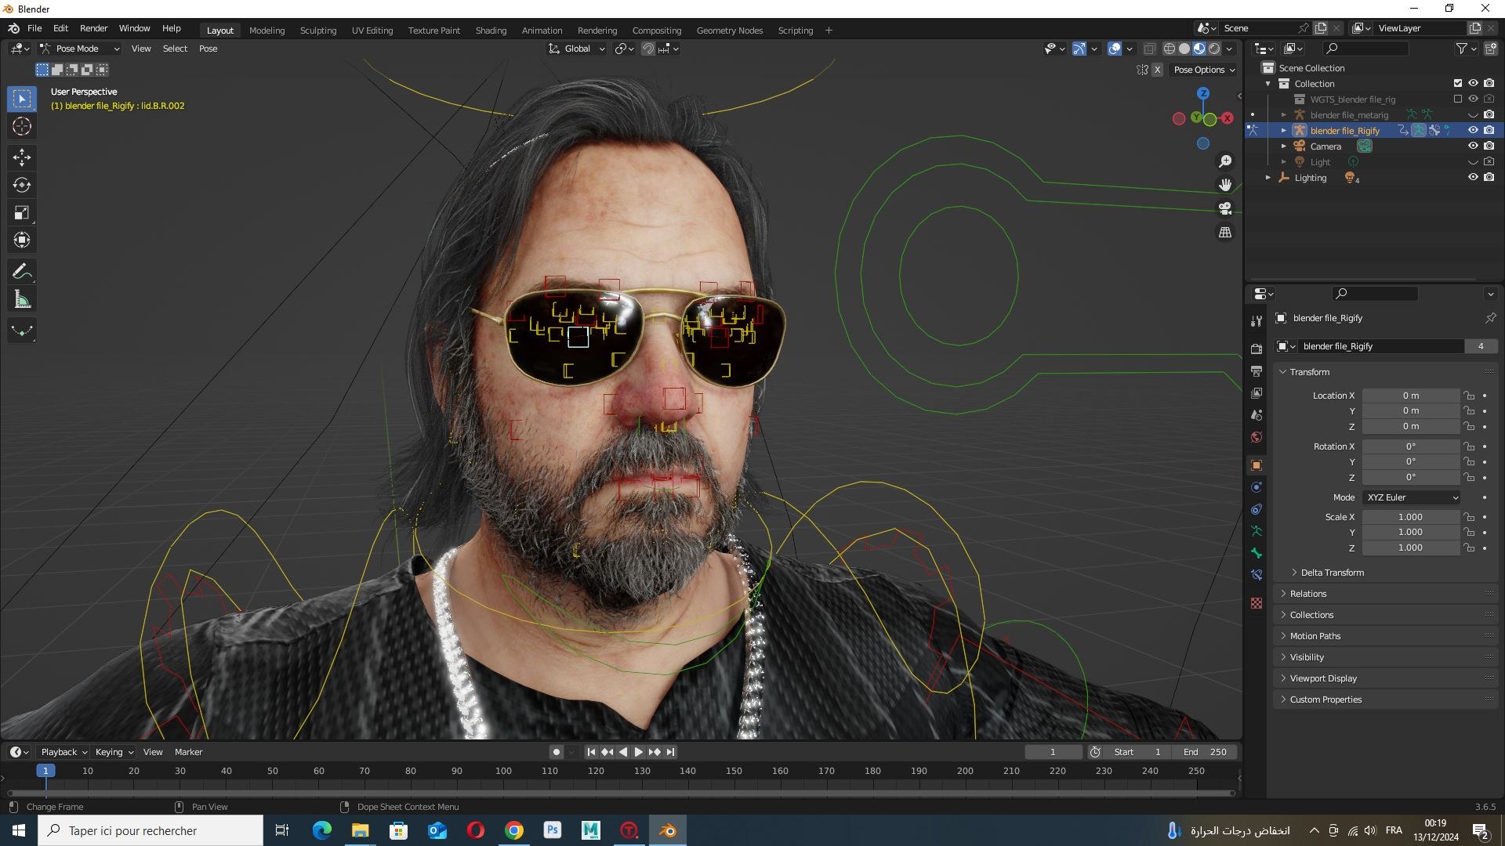Expand the Delta Transform panel

coord(1332,573)
